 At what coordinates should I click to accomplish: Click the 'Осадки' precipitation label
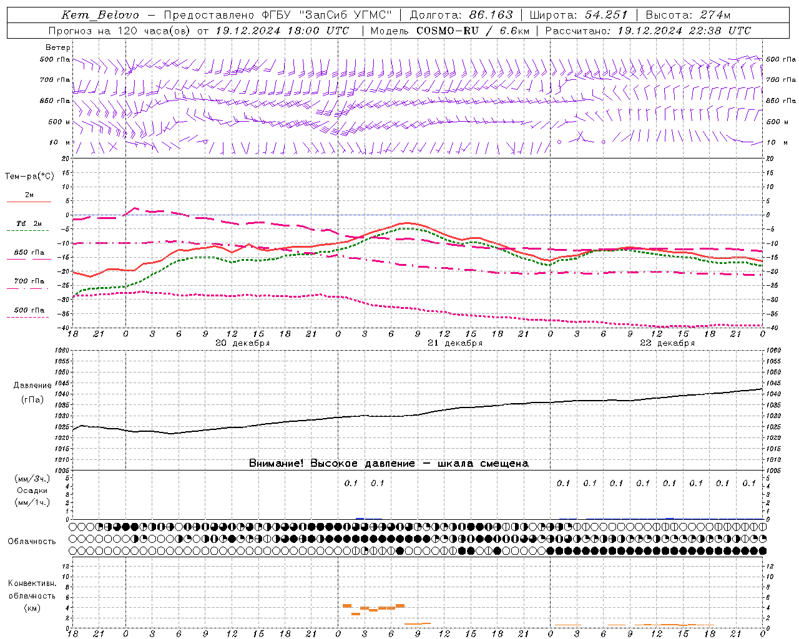32,490
